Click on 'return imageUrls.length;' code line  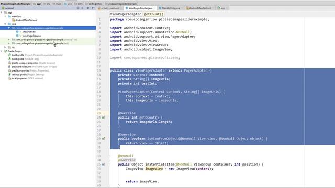point(149,122)
